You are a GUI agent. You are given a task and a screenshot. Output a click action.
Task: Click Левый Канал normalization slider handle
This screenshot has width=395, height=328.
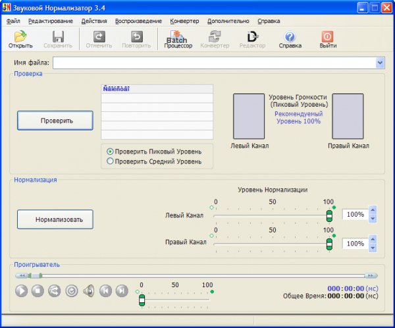tap(329, 216)
